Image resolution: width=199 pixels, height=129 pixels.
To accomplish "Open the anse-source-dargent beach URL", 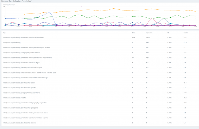I will 22,68.
